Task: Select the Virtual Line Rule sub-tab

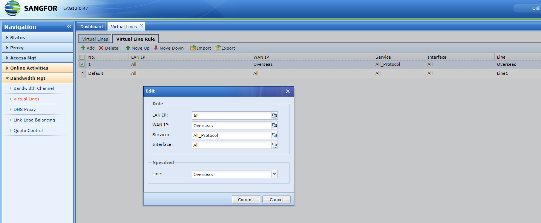Action: pos(136,39)
